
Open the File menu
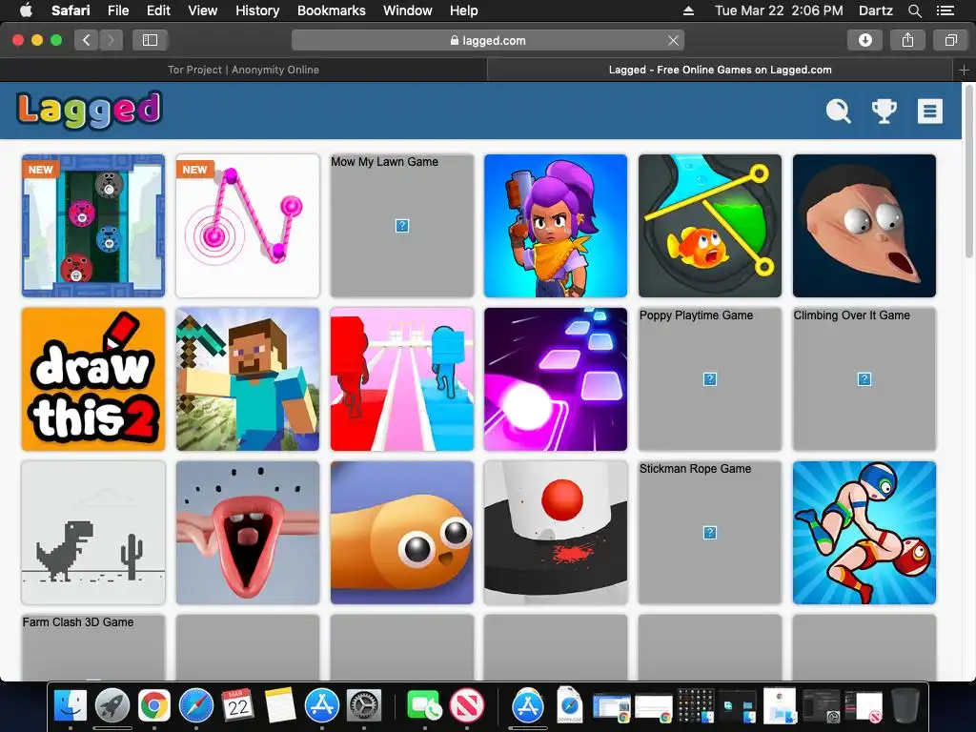(117, 10)
